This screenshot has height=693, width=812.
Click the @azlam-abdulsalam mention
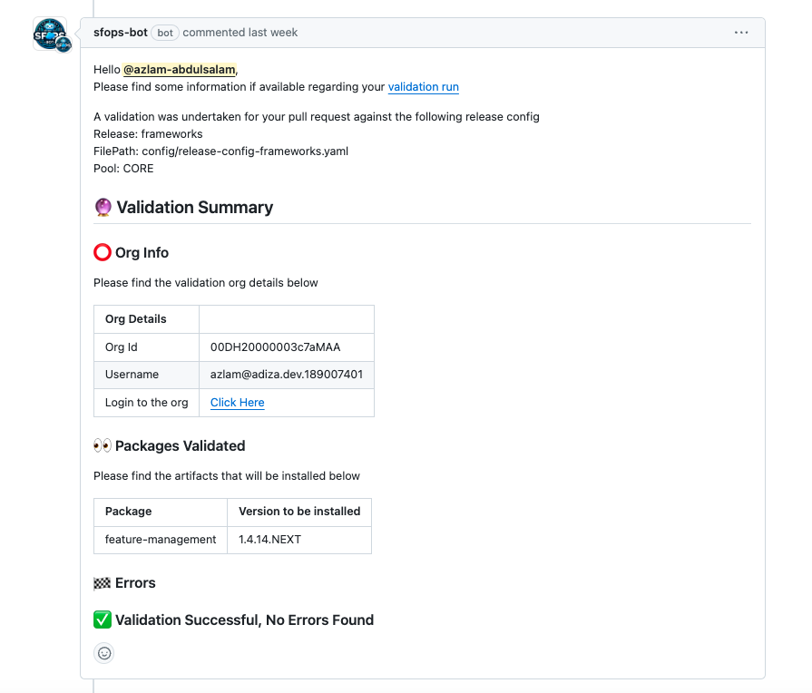[x=179, y=69]
